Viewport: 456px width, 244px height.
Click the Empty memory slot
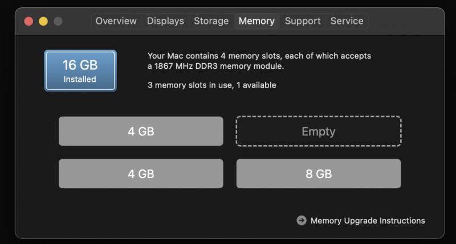pos(319,131)
